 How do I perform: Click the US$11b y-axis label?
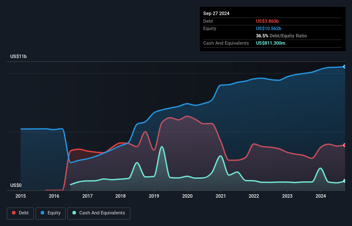tap(18, 56)
